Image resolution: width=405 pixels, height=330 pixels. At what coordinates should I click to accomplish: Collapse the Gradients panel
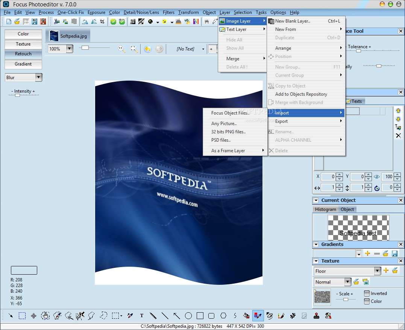pos(316,244)
